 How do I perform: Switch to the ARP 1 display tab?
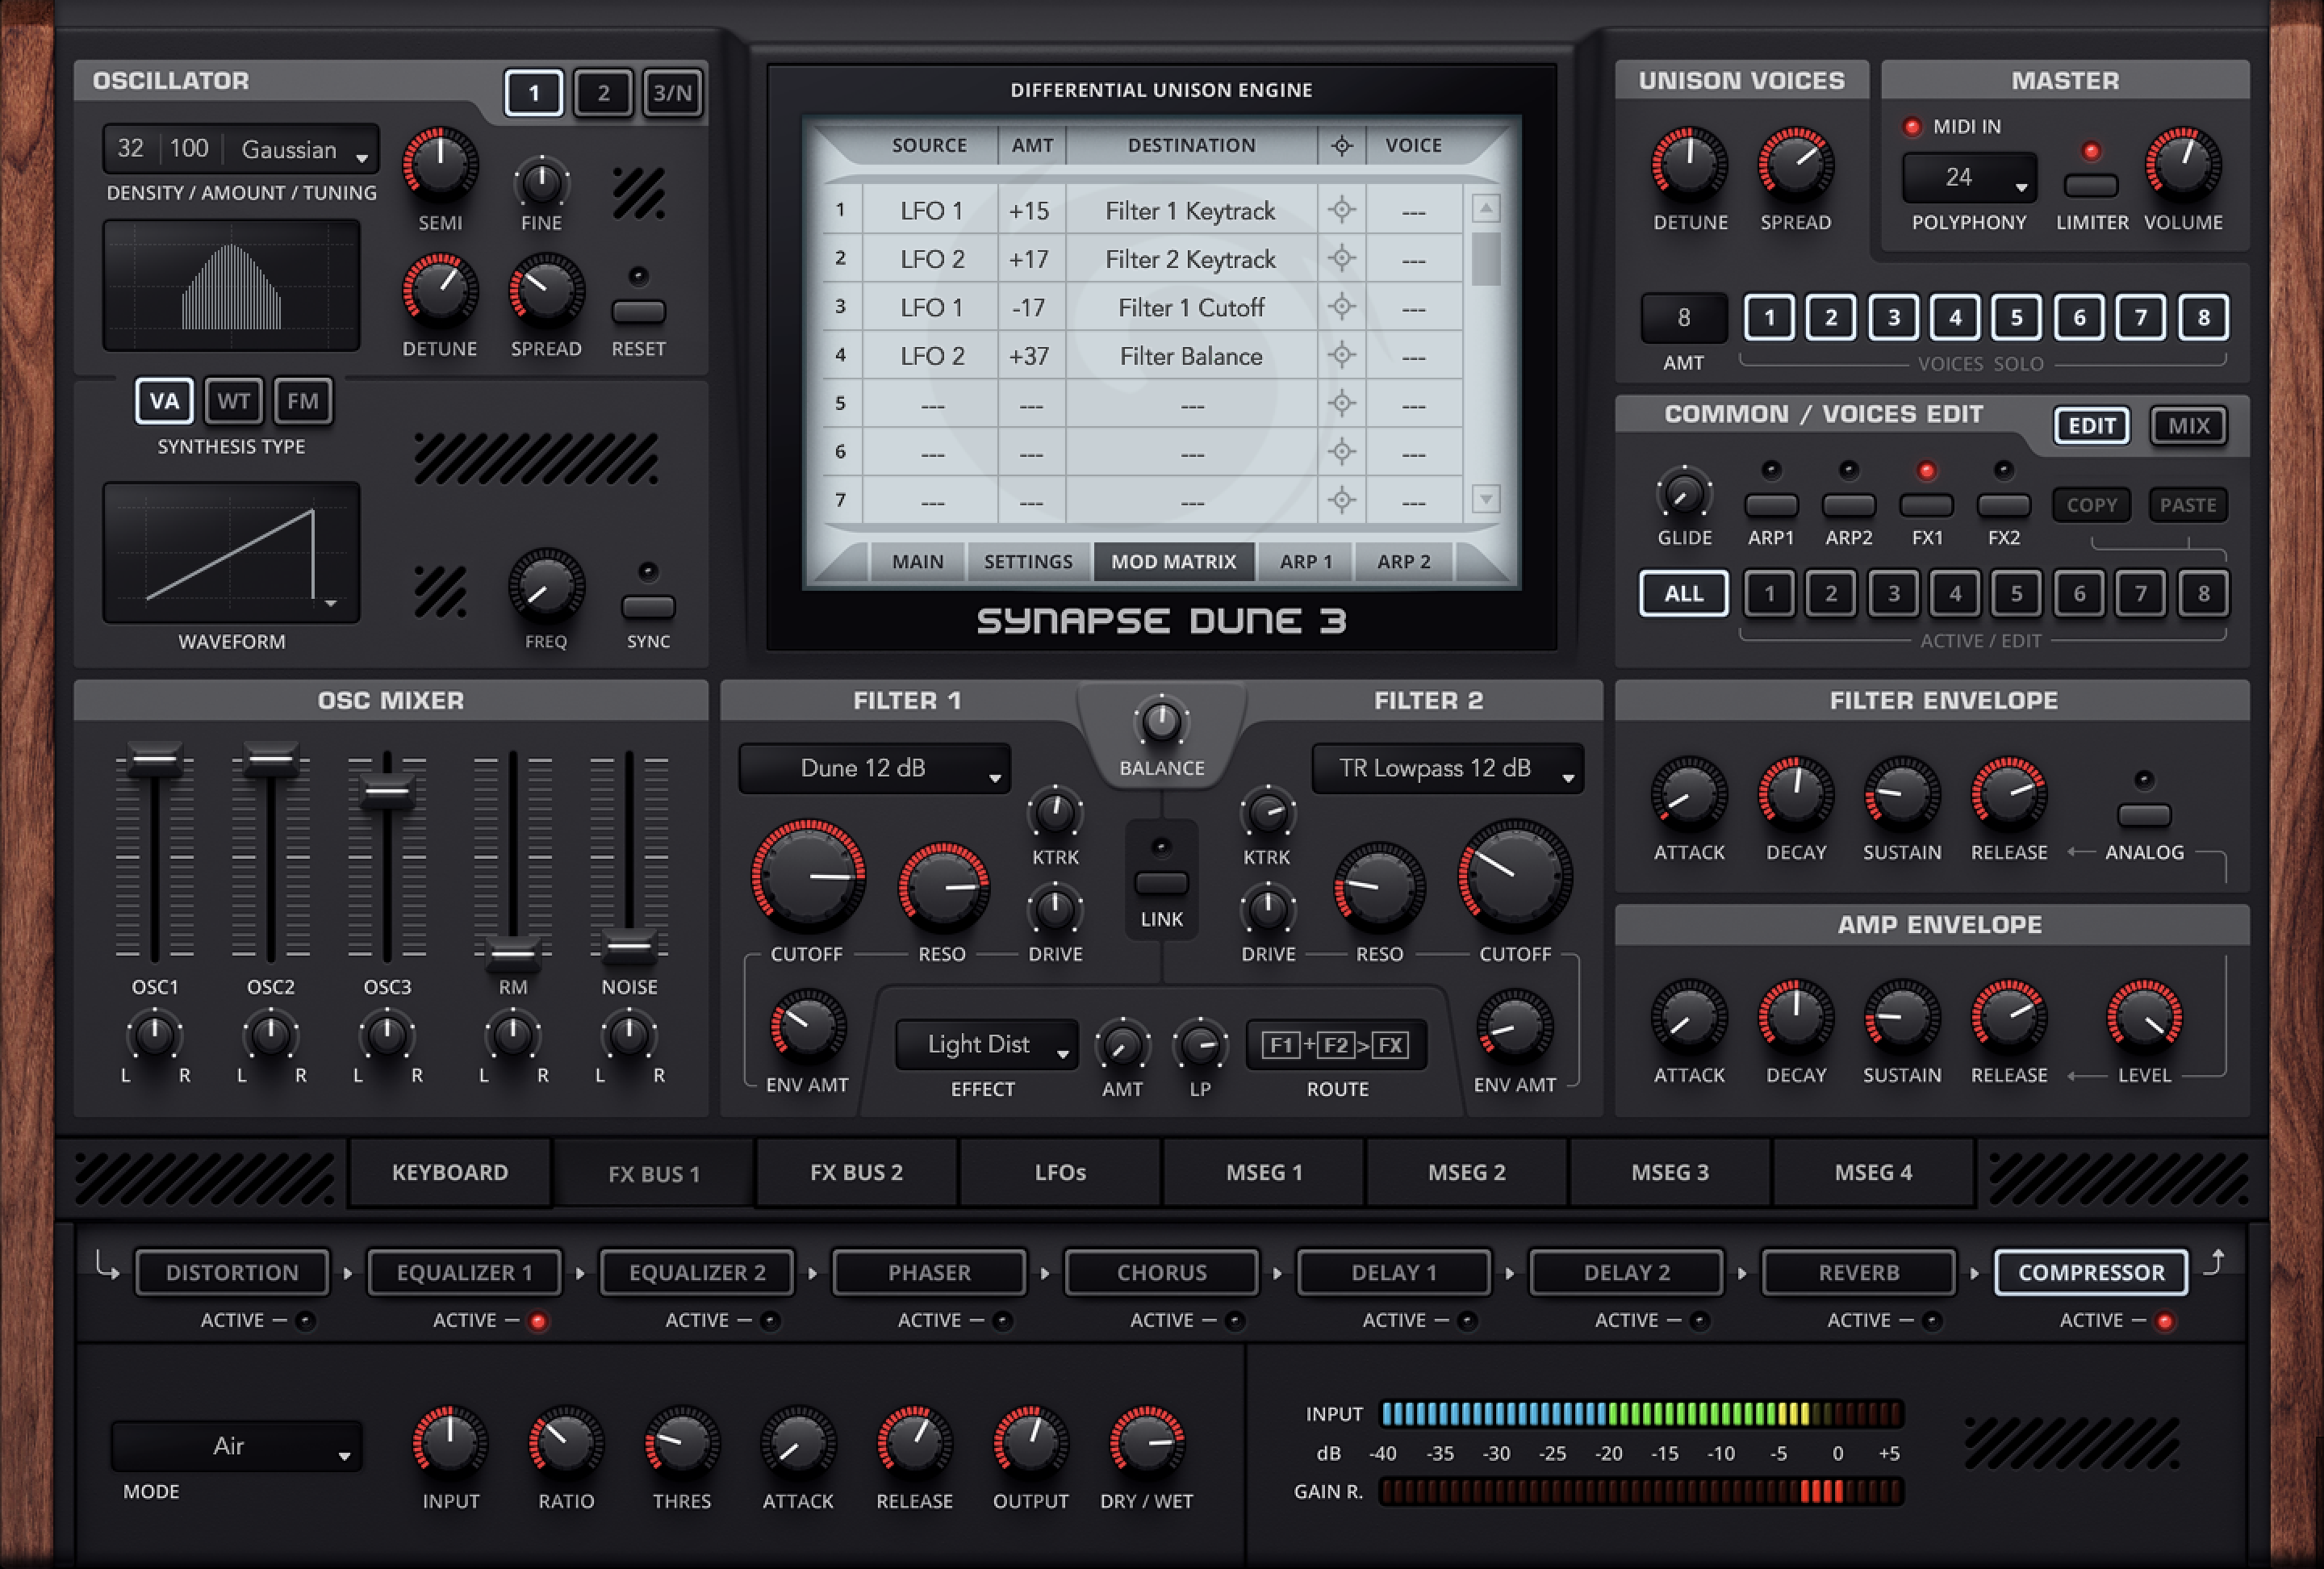click(x=1305, y=561)
